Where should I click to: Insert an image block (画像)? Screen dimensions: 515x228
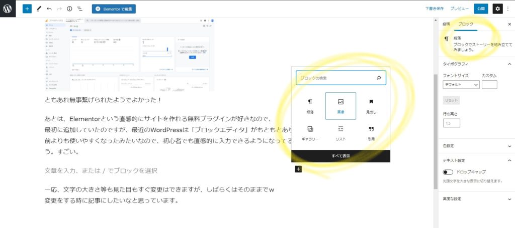pos(340,106)
